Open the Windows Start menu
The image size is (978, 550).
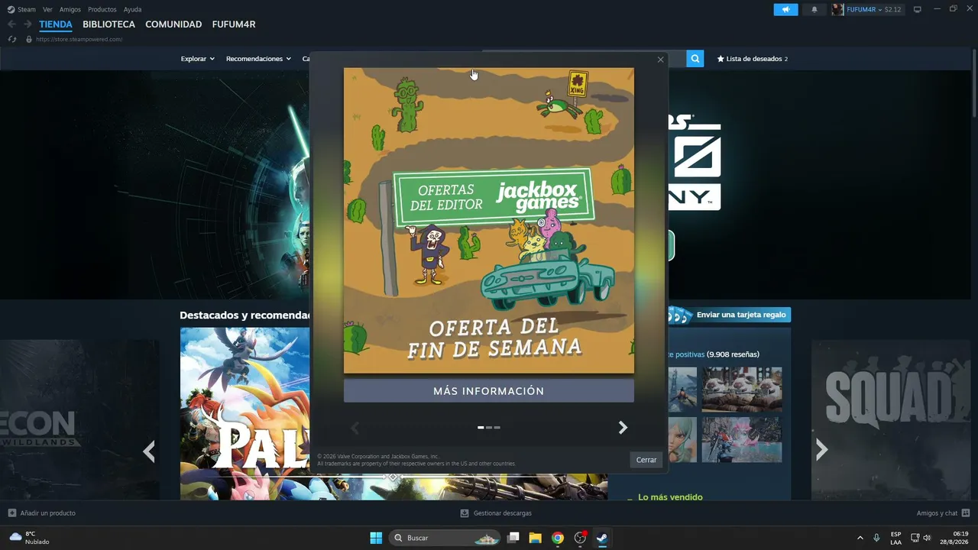tap(376, 538)
